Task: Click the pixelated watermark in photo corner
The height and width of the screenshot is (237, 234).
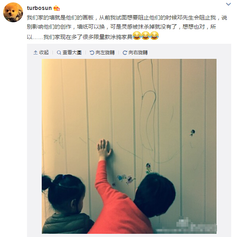Action: (x=186, y=225)
